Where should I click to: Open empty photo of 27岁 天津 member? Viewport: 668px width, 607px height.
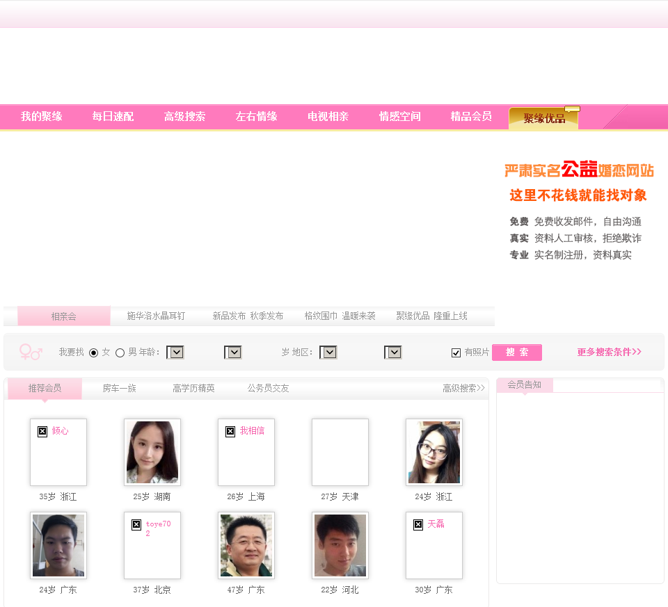coord(340,452)
